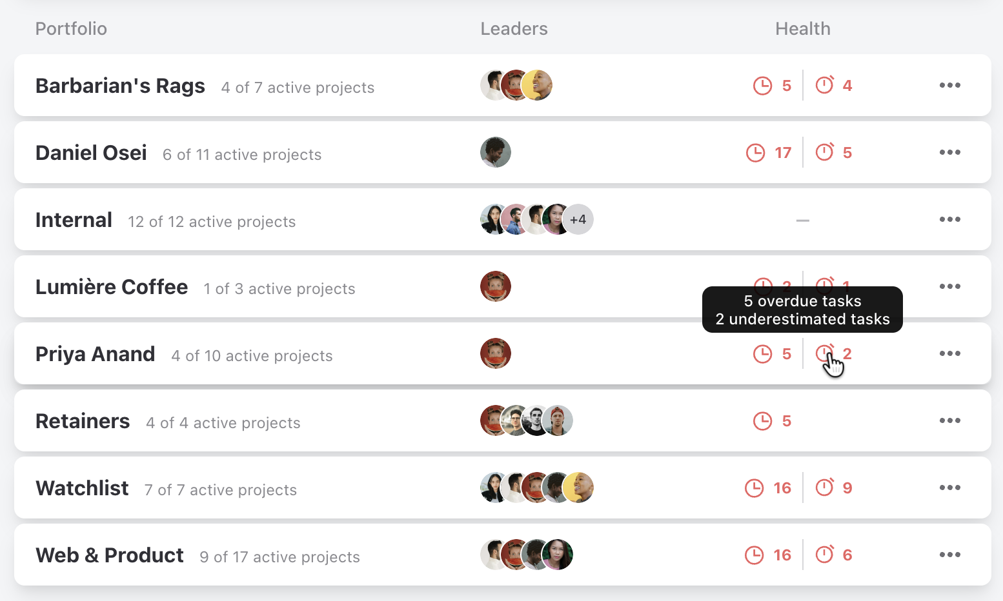Open the Retainers portfolio

point(83,421)
